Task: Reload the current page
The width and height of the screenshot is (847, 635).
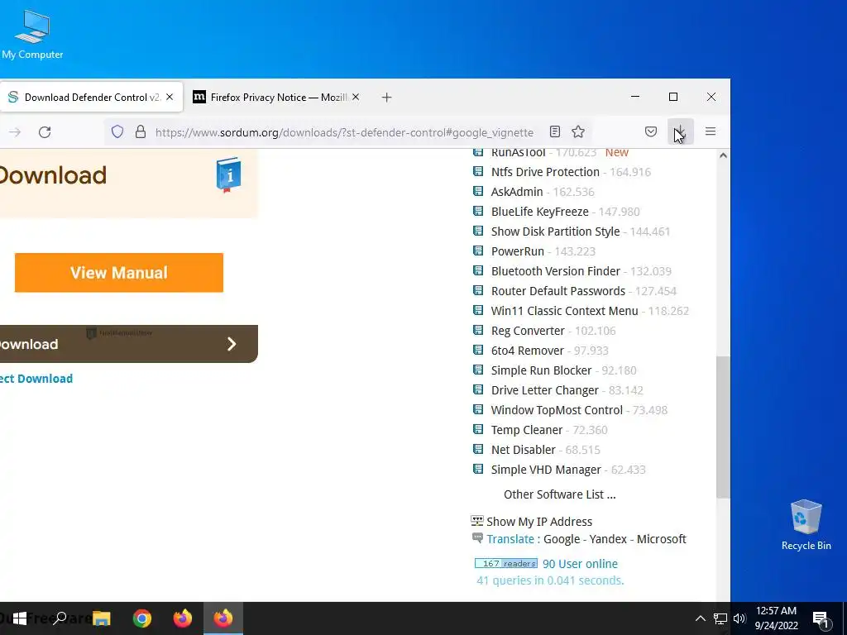Action: 45,131
